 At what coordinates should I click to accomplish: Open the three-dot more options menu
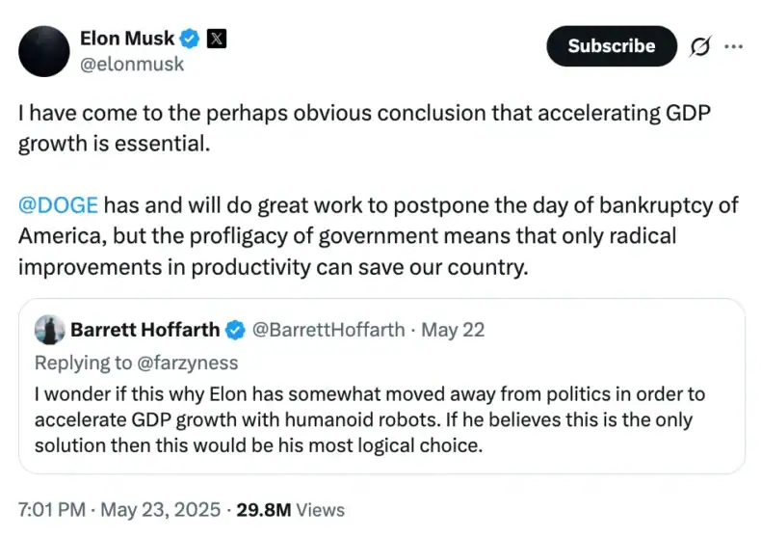pos(733,46)
